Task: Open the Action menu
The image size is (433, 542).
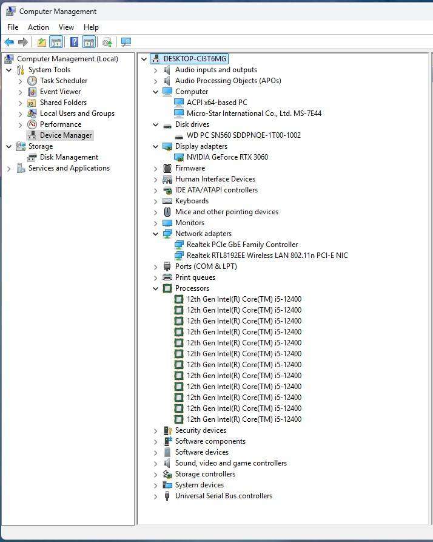Action: (x=38, y=27)
